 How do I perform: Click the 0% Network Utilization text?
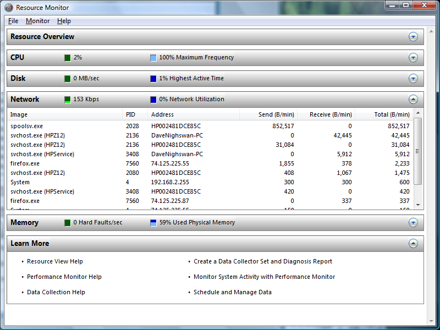(191, 99)
